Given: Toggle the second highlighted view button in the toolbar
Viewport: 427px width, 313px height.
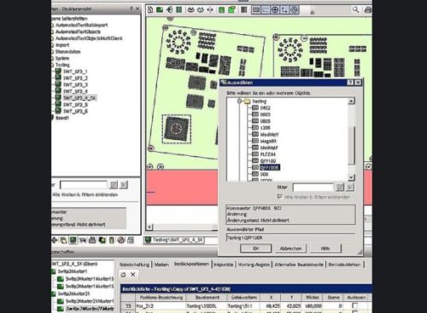Looking at the screenshot, I should point(266,10).
